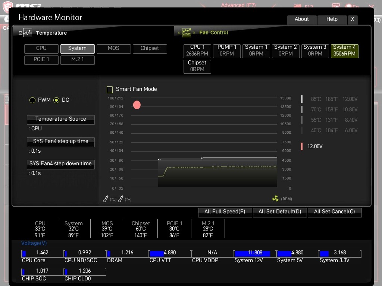Select the DC radio button
This screenshot has width=382, height=286.
click(x=56, y=100)
